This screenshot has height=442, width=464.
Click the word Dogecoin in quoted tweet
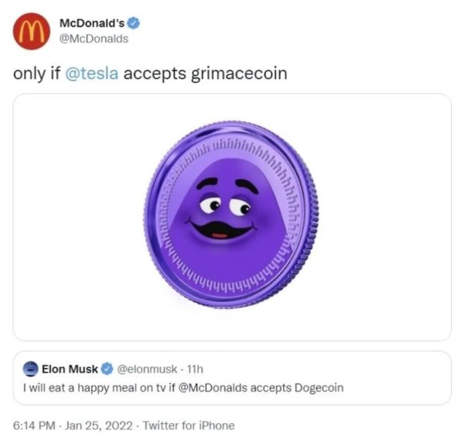319,388
